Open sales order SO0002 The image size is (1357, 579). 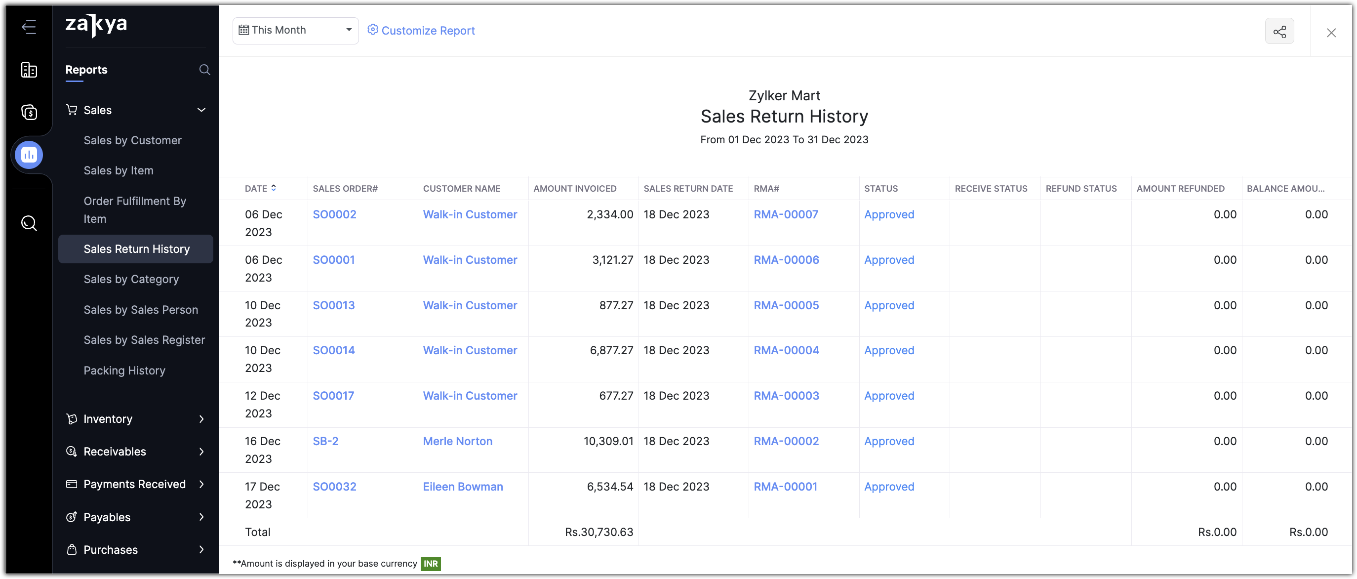[x=334, y=214]
